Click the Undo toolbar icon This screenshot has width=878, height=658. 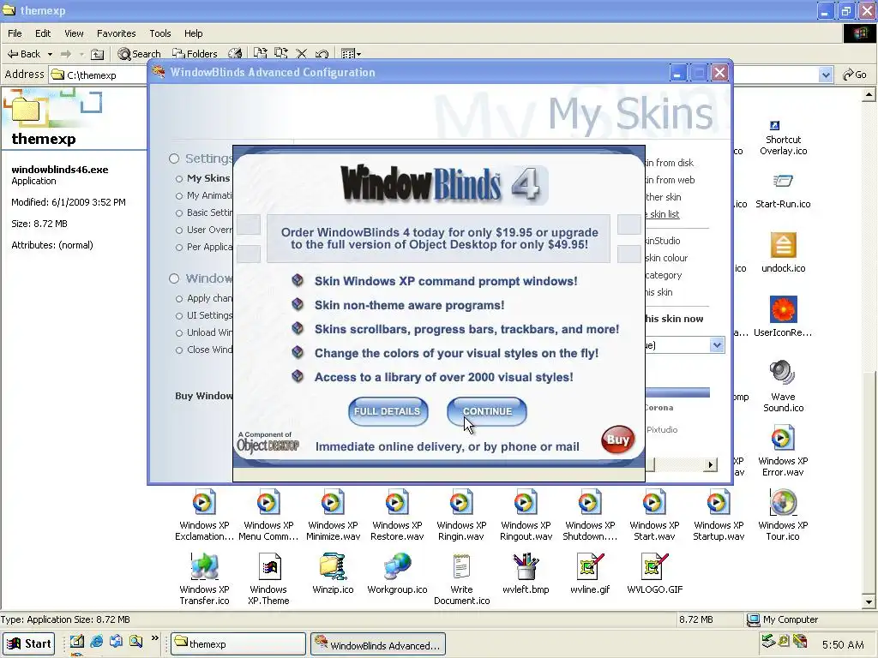322,54
